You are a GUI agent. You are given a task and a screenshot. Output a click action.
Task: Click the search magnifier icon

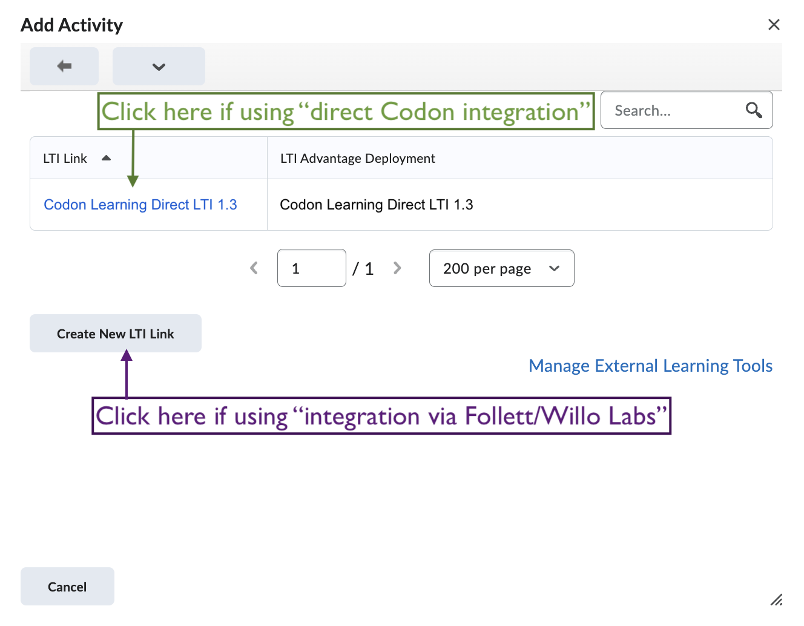coord(754,110)
